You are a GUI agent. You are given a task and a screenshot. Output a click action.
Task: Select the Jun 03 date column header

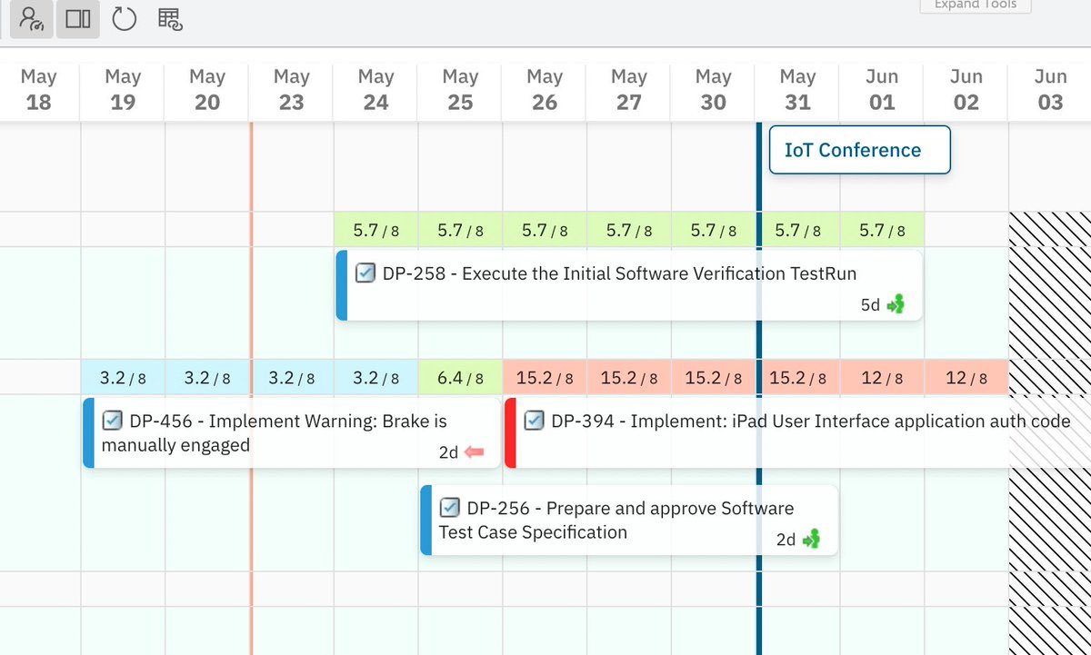coord(1050,90)
